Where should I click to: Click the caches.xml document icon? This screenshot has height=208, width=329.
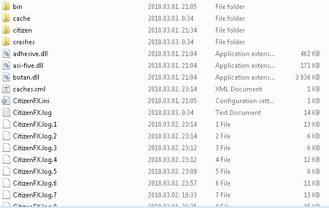[6, 89]
